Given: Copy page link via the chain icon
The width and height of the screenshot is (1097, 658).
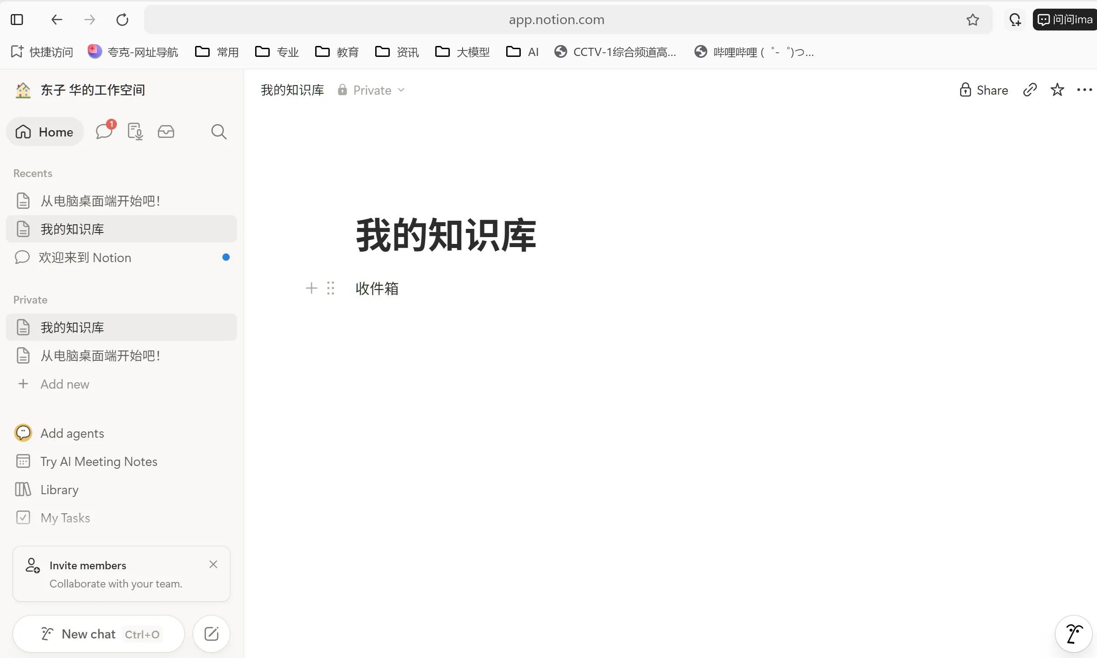Looking at the screenshot, I should [1030, 90].
